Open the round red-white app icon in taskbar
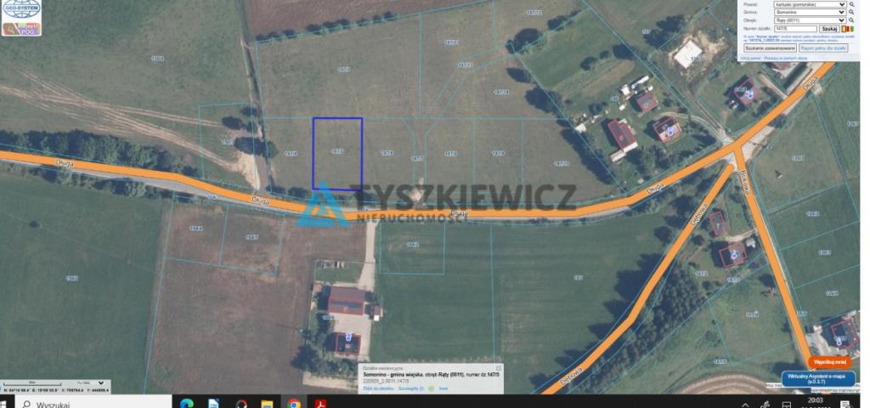The width and height of the screenshot is (870, 408). (240, 404)
